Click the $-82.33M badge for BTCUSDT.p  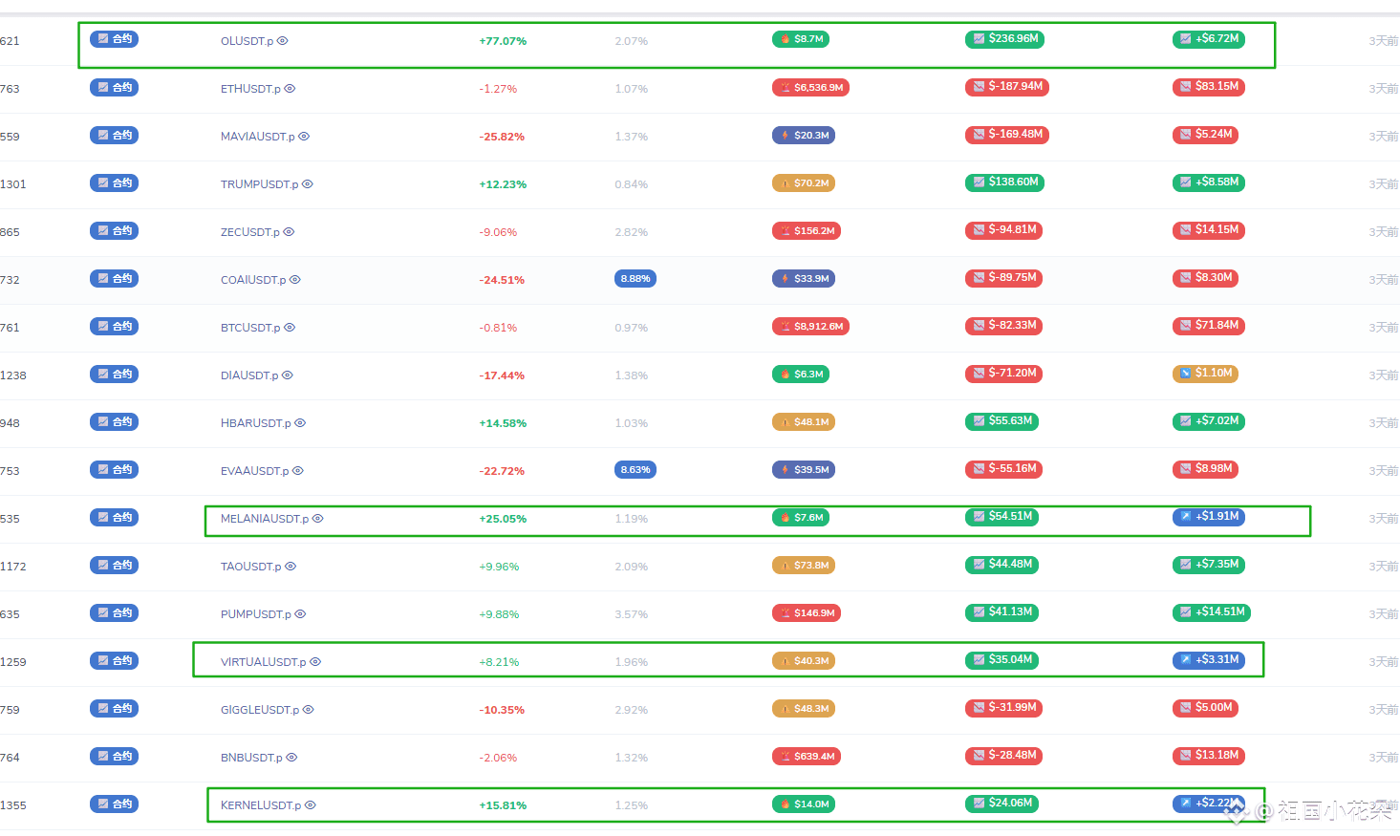pyautogui.click(x=1003, y=326)
